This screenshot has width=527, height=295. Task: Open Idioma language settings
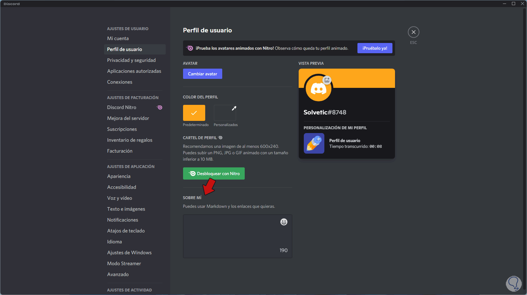pos(135,242)
